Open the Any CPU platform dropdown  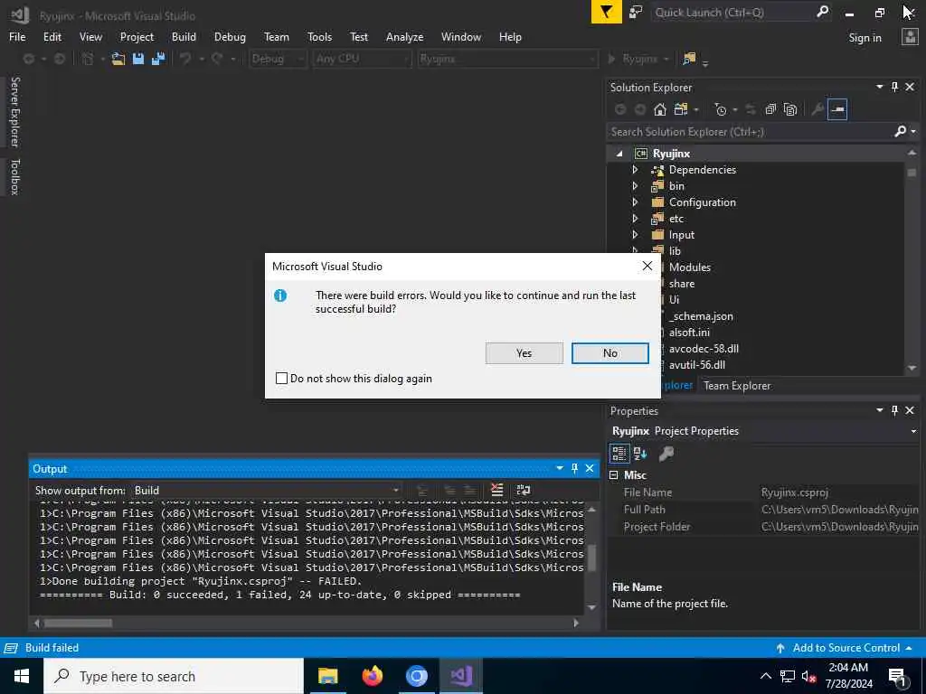[x=362, y=59]
